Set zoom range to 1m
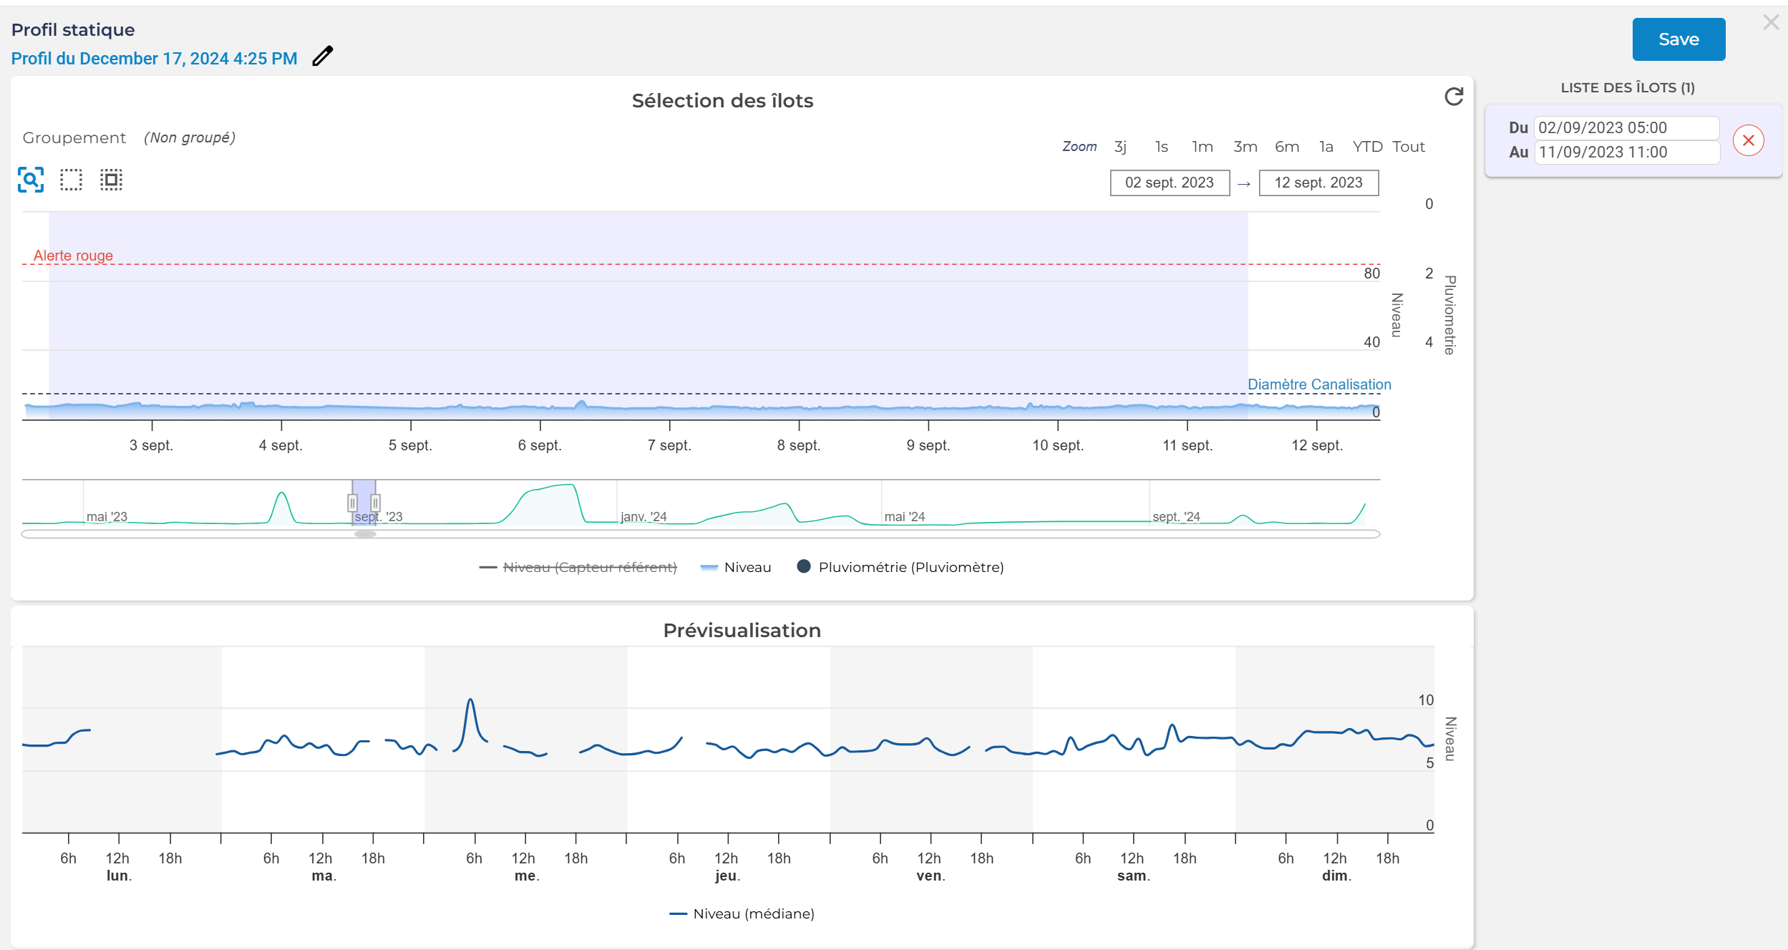 coord(1202,147)
